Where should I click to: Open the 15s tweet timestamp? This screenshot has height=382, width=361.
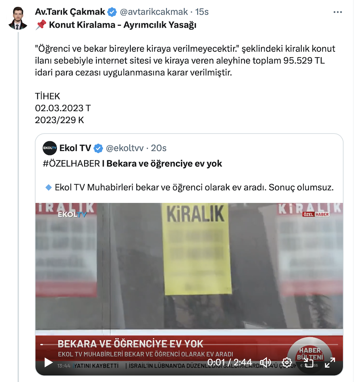(202, 12)
